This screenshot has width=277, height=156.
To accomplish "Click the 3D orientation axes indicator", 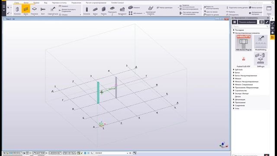I will pyautogui.click(x=223, y=145).
